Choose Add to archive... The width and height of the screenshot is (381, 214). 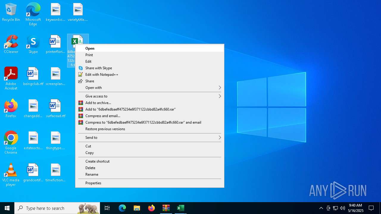click(x=150, y=103)
